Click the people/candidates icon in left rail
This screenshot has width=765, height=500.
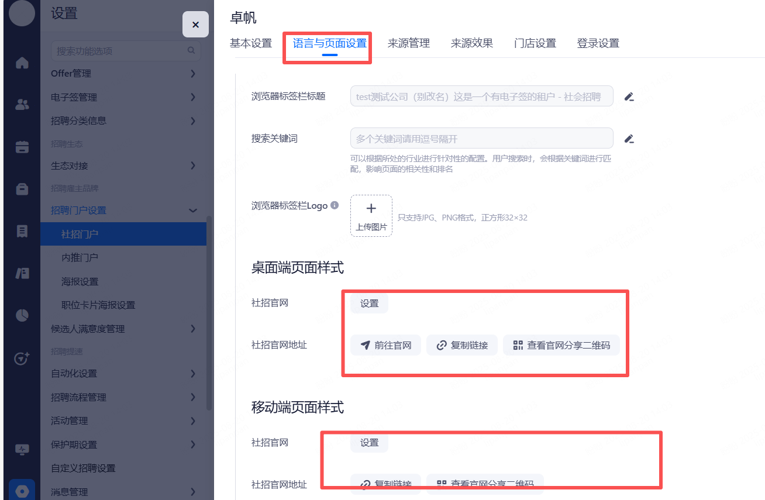point(22,105)
